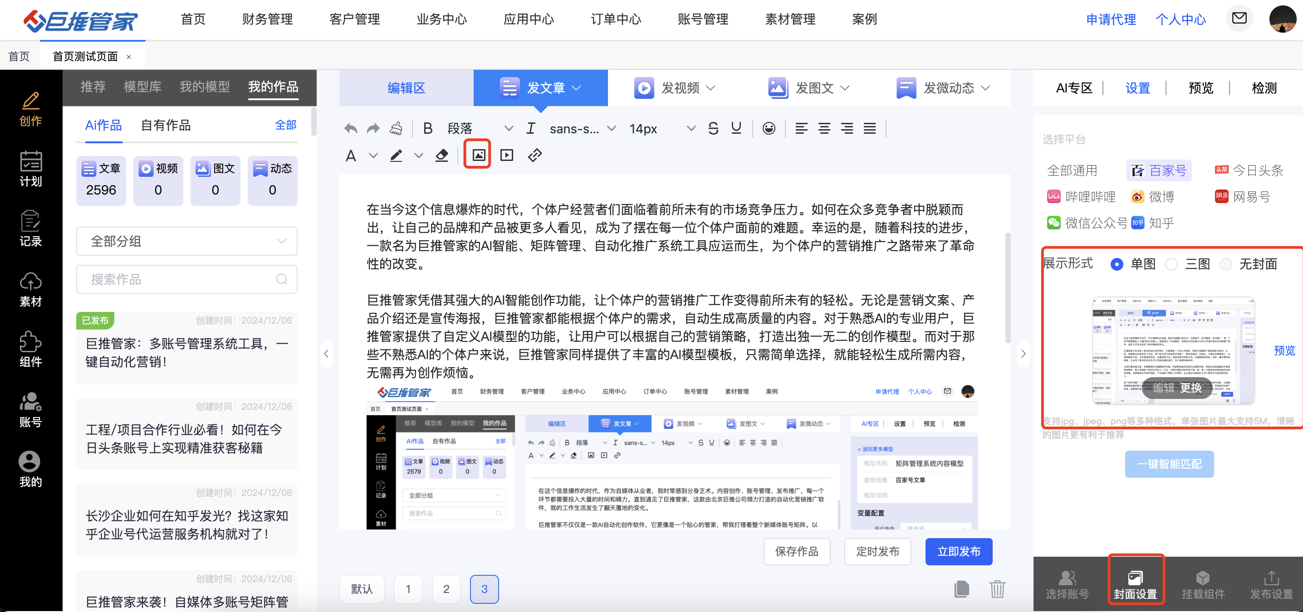Open the 财务管理 menu

coord(267,19)
